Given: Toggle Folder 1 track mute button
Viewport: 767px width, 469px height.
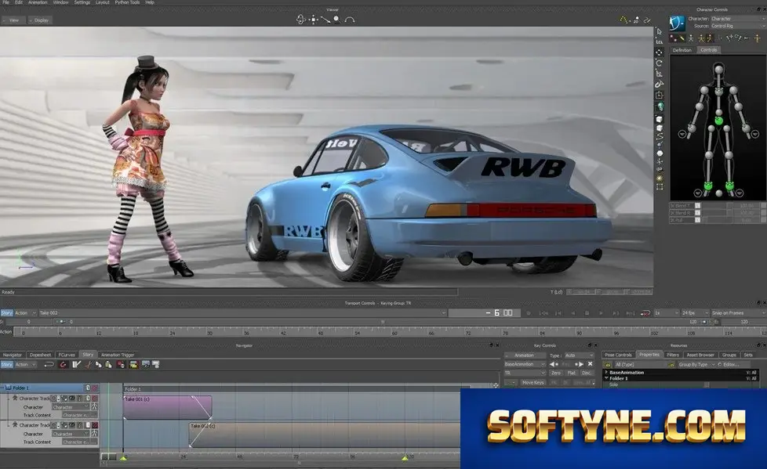Looking at the screenshot, I should click(x=95, y=388).
